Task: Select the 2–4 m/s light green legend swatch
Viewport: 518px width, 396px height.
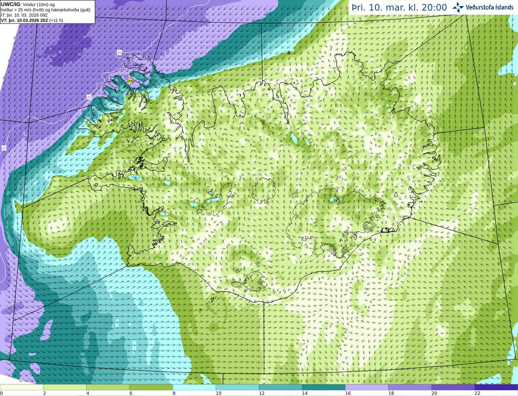Action: [65, 387]
